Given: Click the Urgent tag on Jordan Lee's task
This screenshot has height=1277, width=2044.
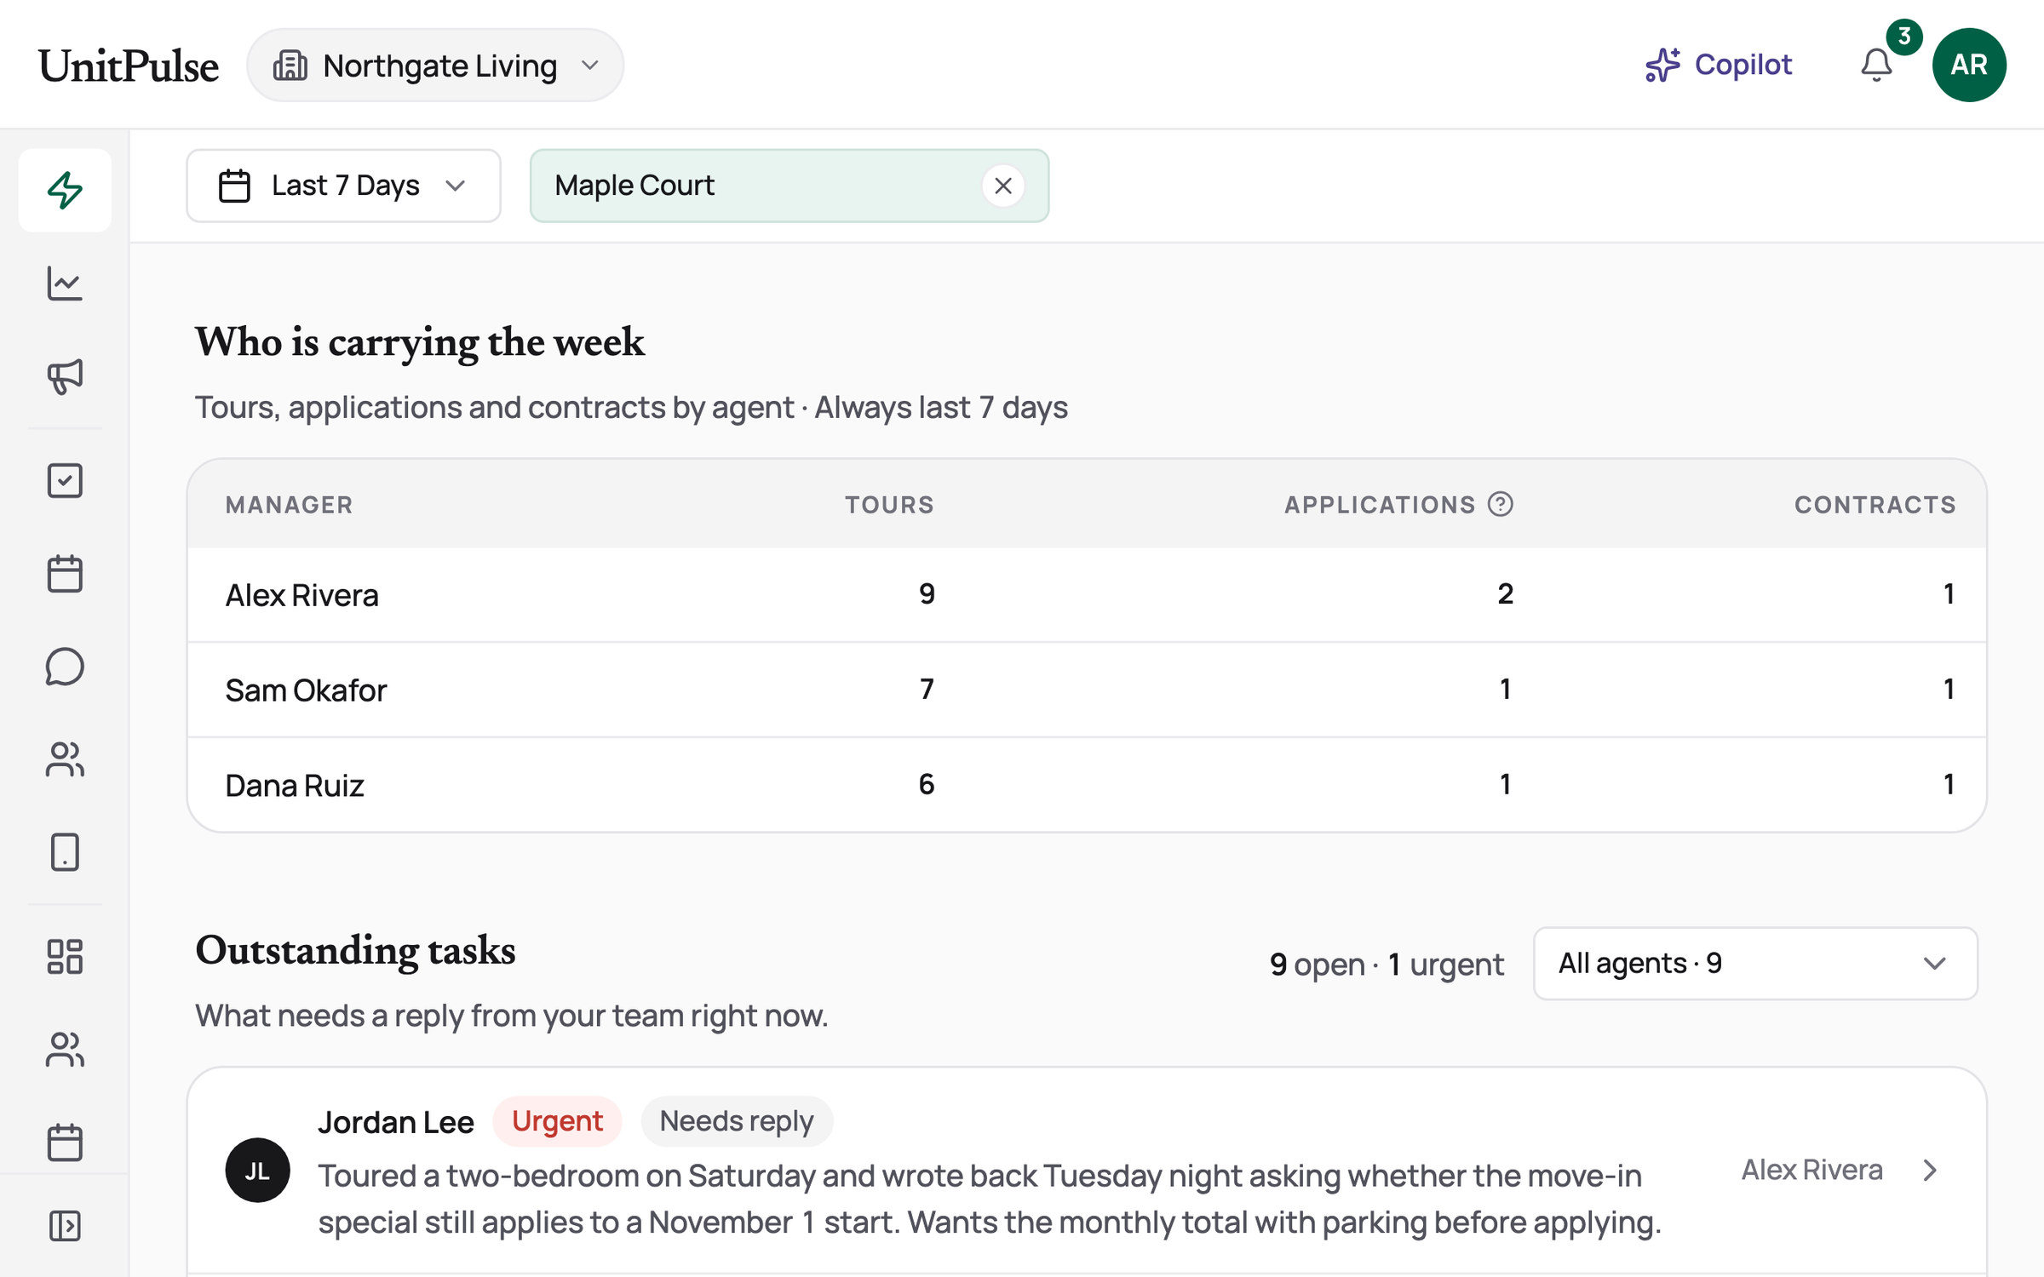Looking at the screenshot, I should tap(557, 1121).
